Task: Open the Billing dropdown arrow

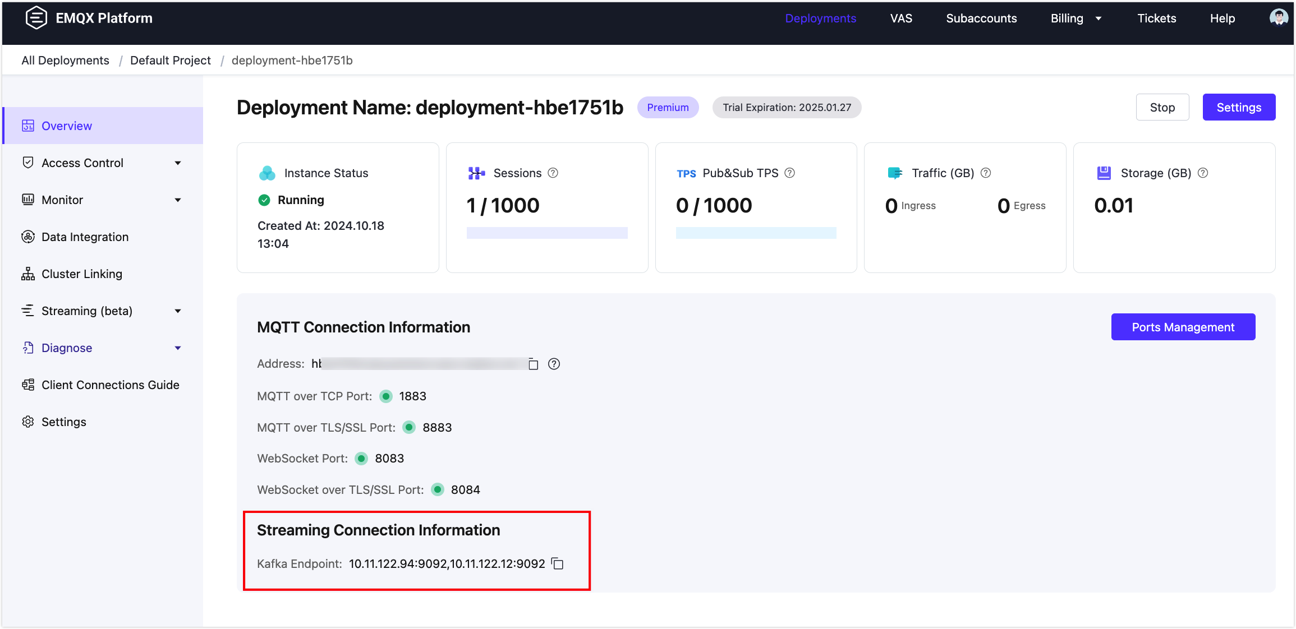Action: [1099, 18]
